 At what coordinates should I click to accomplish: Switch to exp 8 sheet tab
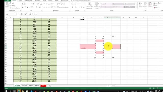click(37, 86)
